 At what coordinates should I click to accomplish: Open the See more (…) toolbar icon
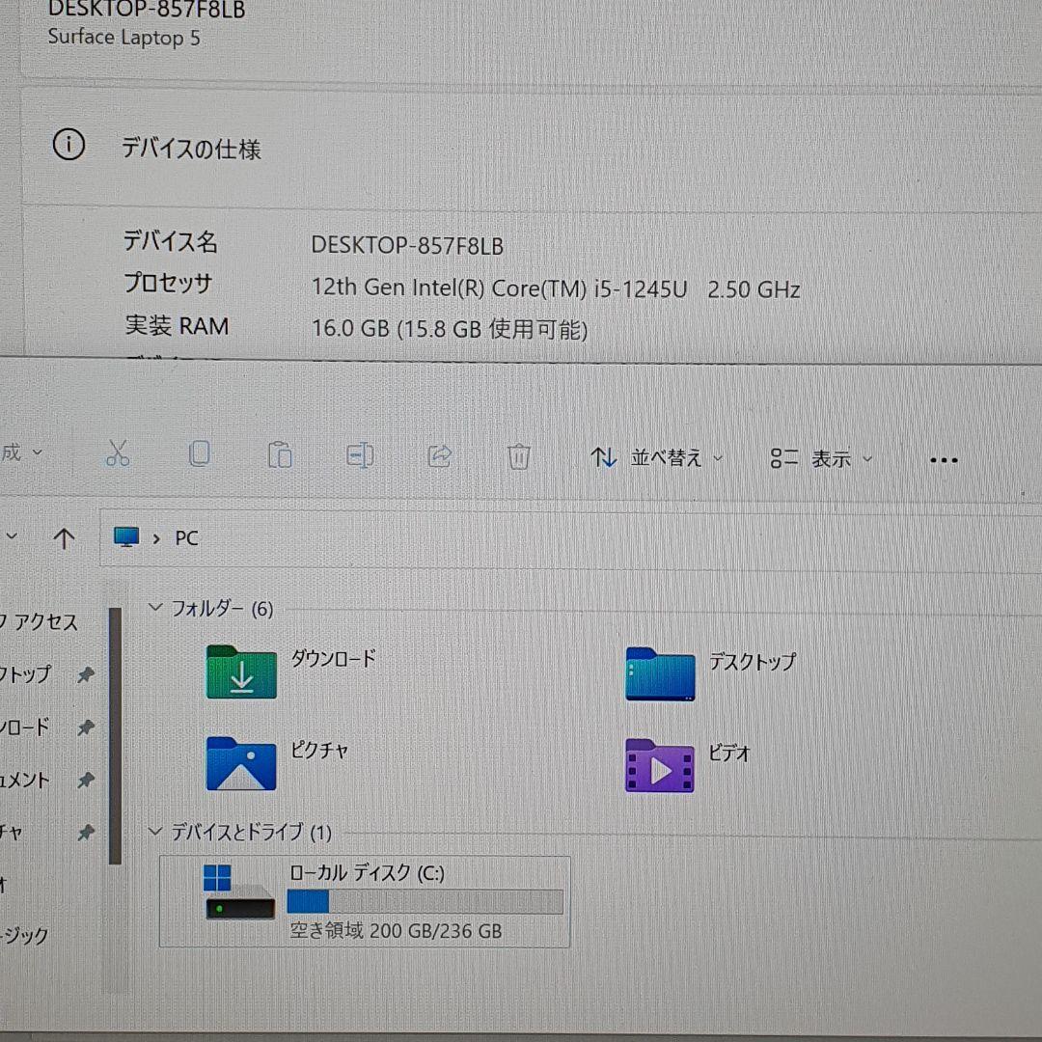pyautogui.click(x=943, y=459)
